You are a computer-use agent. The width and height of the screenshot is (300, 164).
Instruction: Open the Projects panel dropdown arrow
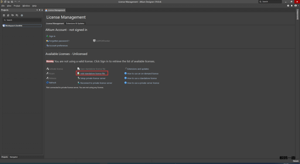coord(37,10)
